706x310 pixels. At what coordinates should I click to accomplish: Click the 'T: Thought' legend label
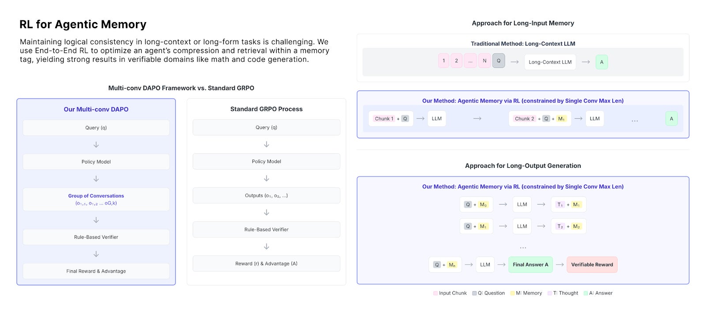click(566, 293)
